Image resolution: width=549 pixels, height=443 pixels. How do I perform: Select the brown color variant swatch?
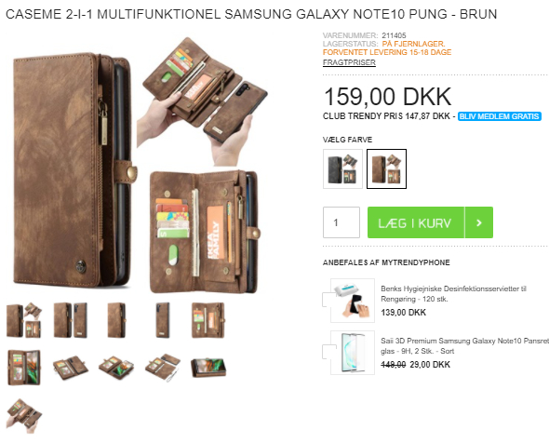click(386, 168)
